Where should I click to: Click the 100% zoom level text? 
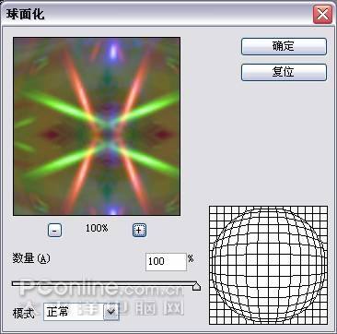click(97, 228)
